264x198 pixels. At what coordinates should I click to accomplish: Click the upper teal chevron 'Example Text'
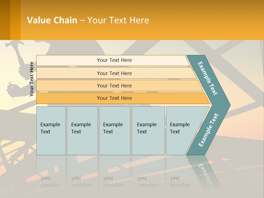[207, 78]
